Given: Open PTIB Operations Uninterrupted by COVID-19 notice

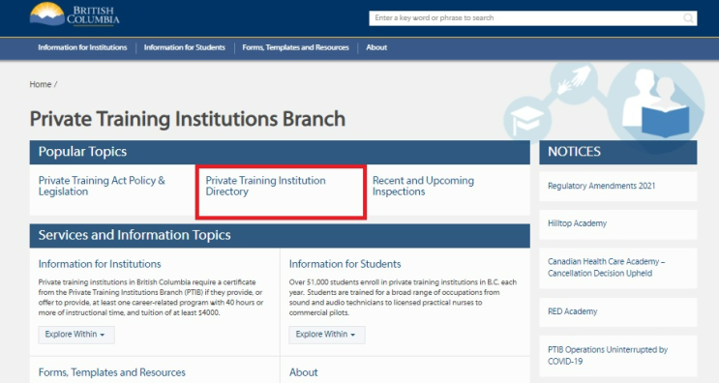Looking at the screenshot, I should click(608, 356).
